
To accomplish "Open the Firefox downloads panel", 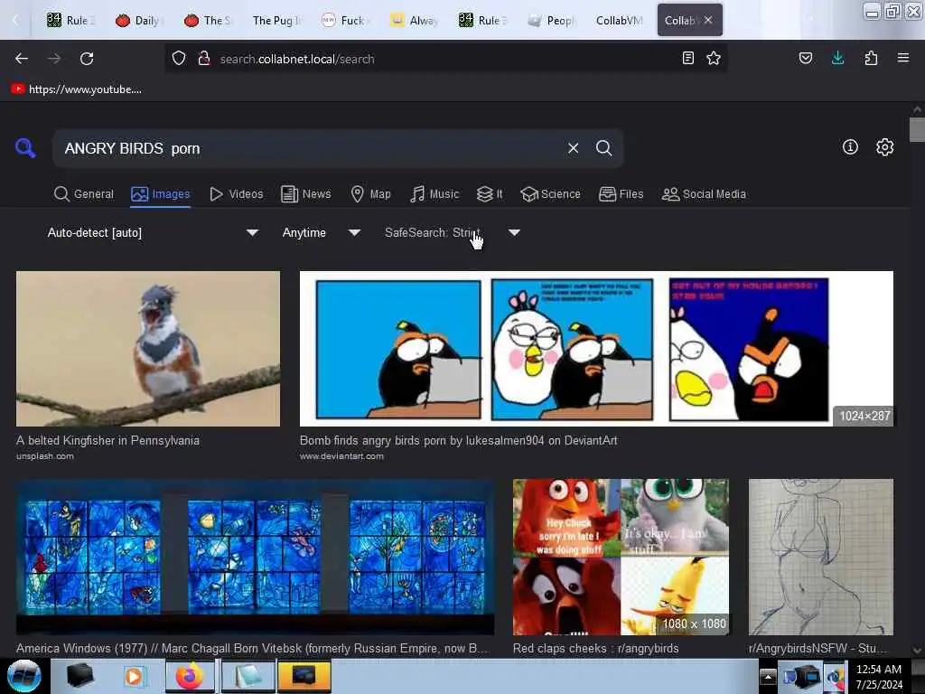I will [837, 58].
